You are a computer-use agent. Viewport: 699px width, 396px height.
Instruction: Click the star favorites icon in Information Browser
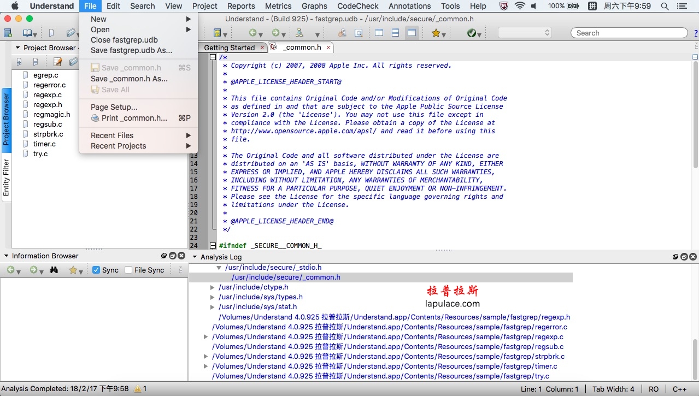[x=73, y=270]
